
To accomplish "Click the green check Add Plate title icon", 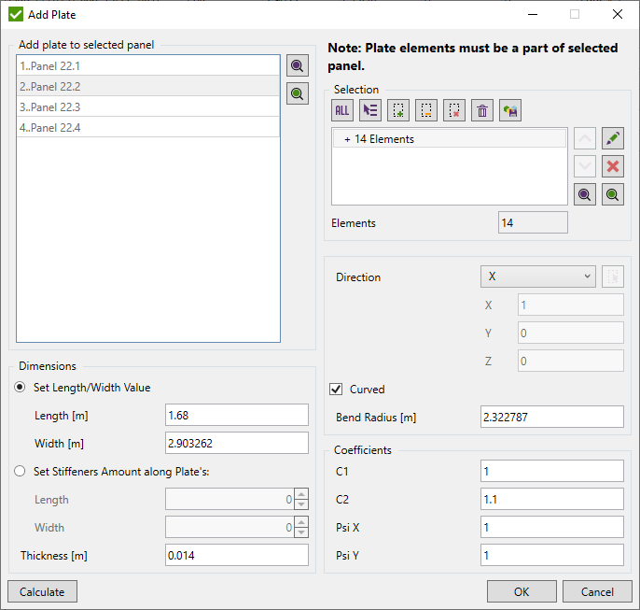I will 16,14.
